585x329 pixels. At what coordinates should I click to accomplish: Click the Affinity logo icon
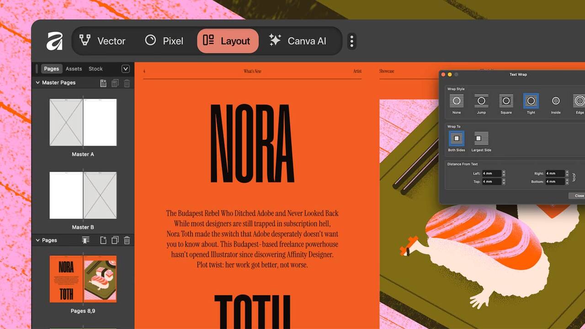tap(54, 41)
